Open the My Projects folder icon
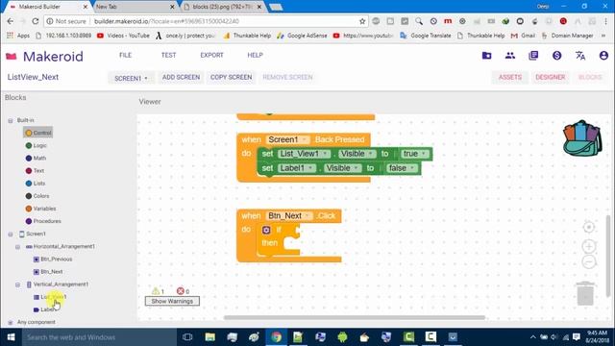 [x=486, y=56]
